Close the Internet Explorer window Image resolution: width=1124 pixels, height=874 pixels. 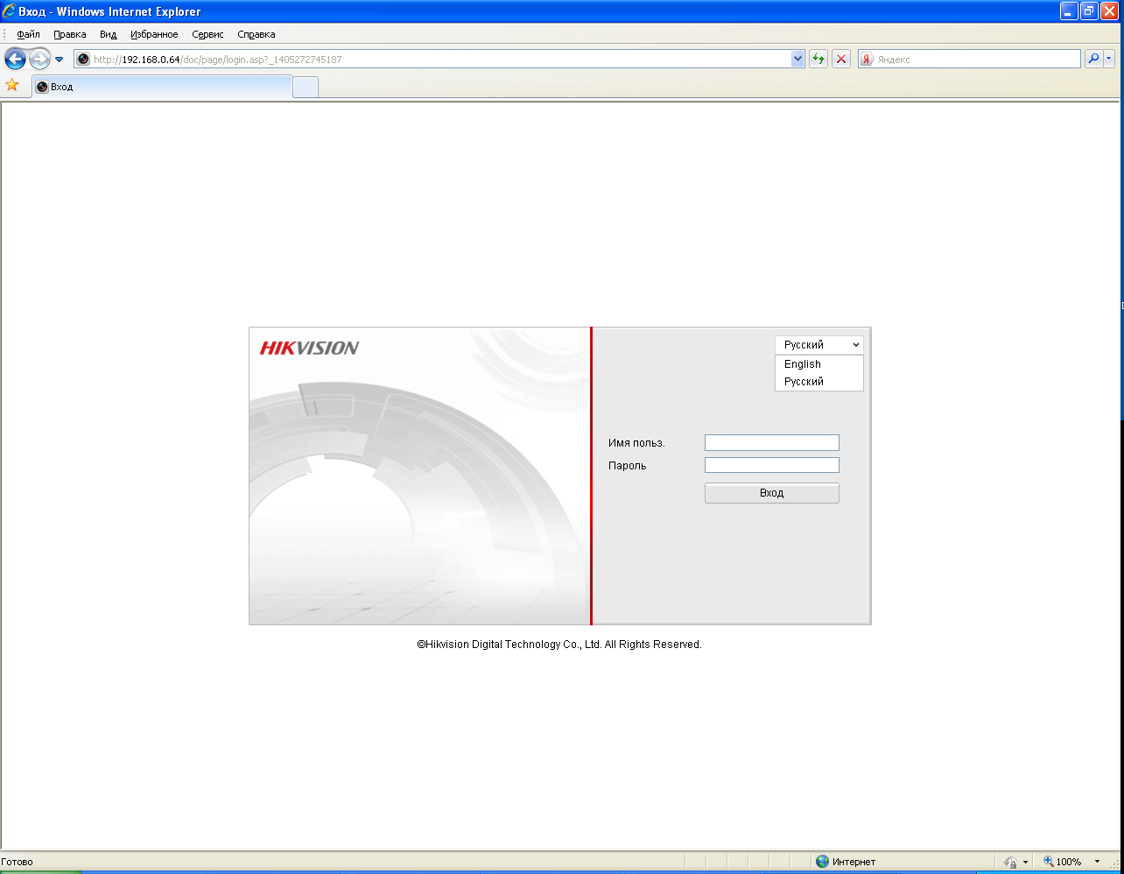click(1109, 11)
